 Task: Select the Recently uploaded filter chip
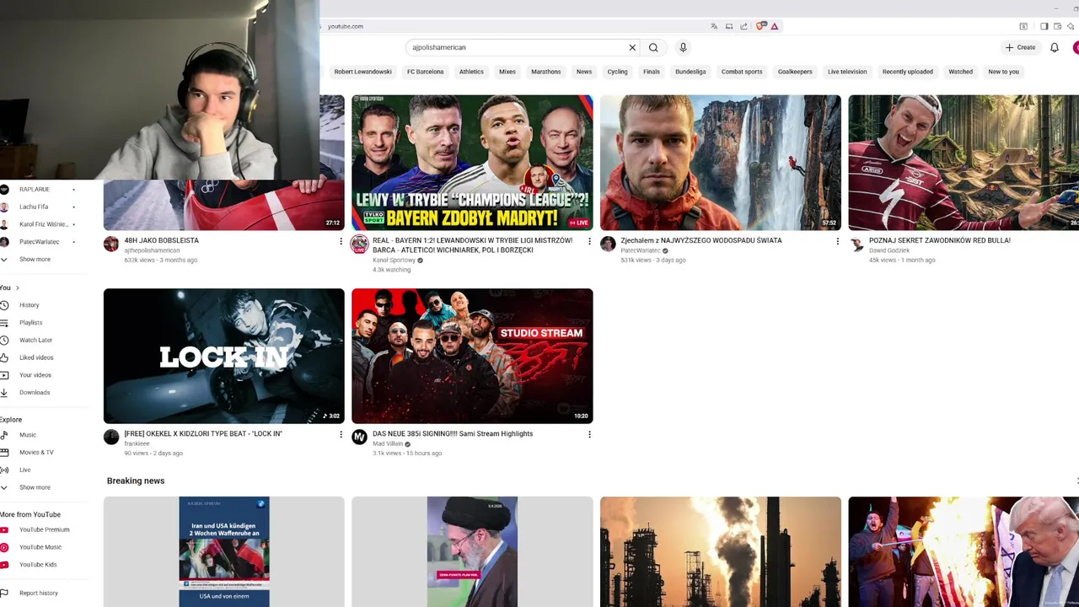tap(907, 72)
